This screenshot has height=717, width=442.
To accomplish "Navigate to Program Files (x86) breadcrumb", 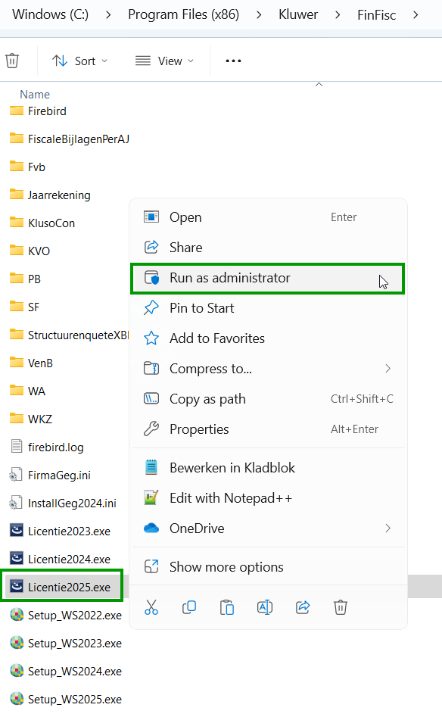I will [x=183, y=14].
